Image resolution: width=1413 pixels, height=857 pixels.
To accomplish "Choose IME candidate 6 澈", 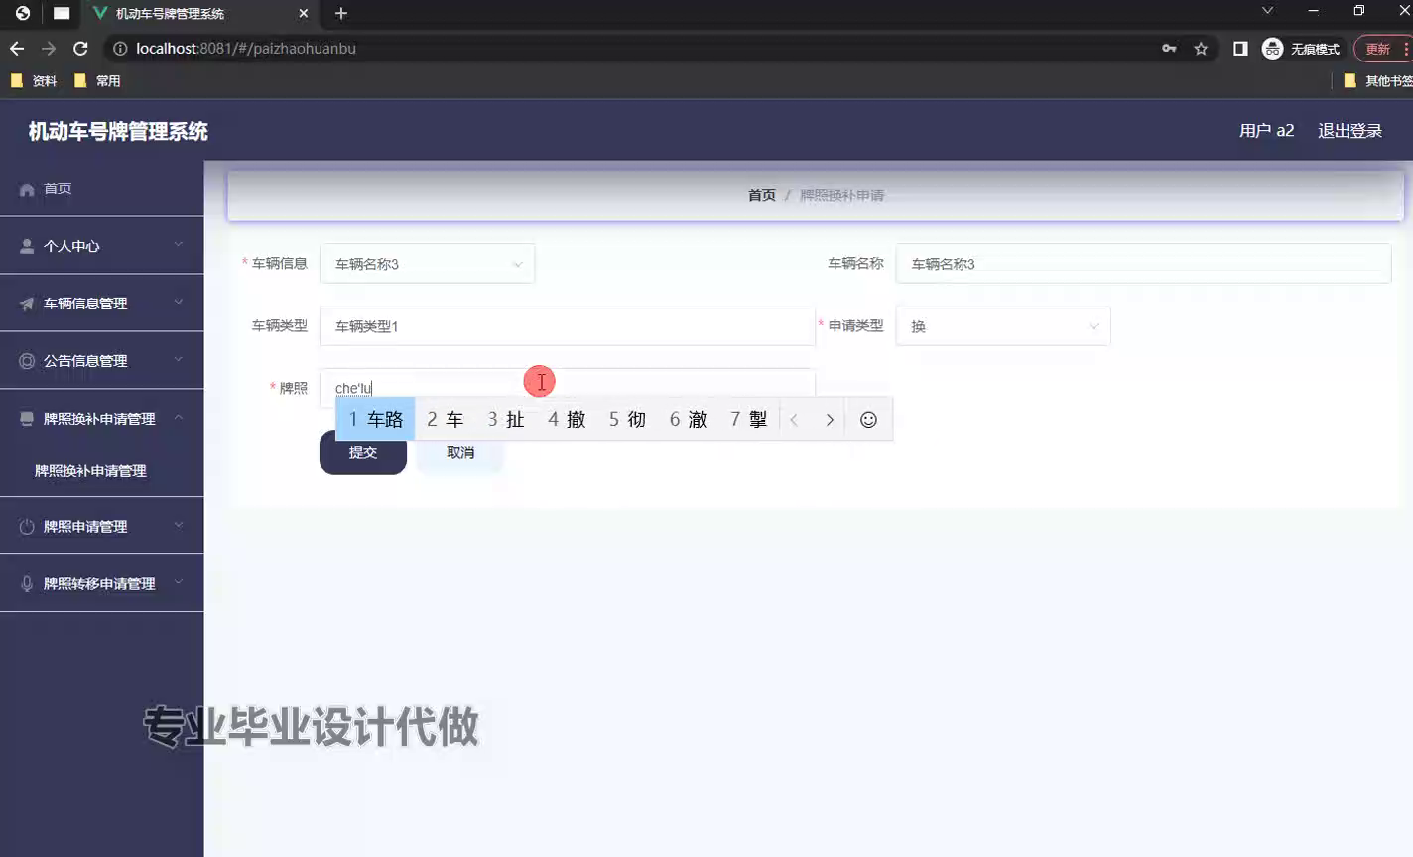I will 688,419.
